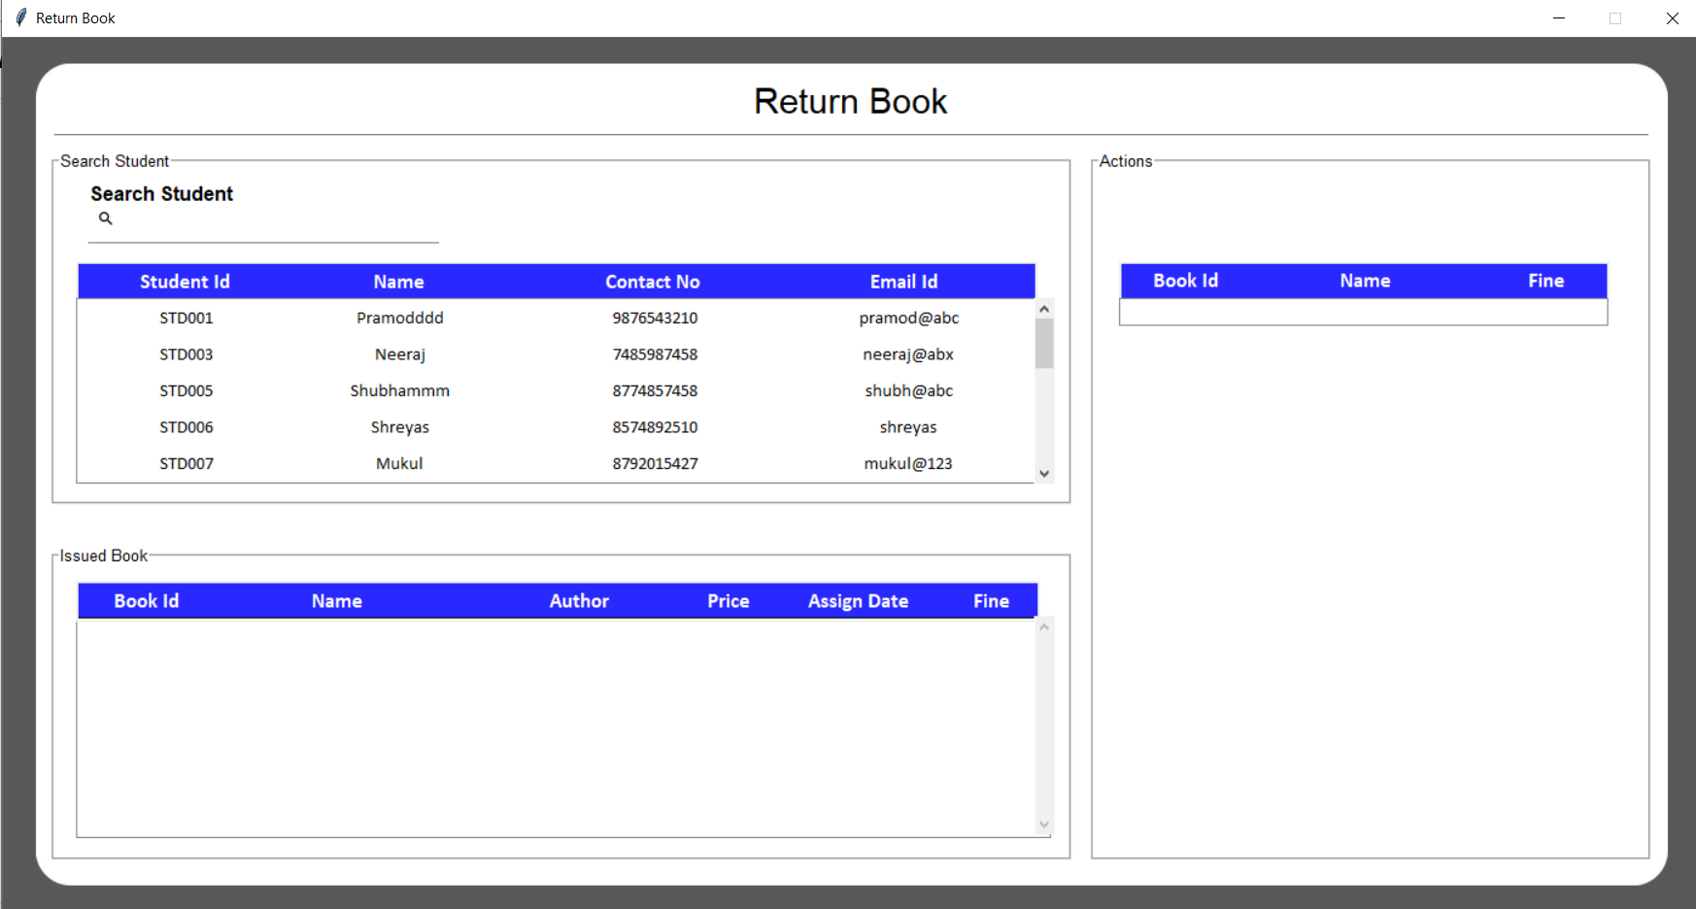Image resolution: width=1696 pixels, height=909 pixels.
Task: Click Book Id header in Actions panel
Action: [x=1185, y=281]
